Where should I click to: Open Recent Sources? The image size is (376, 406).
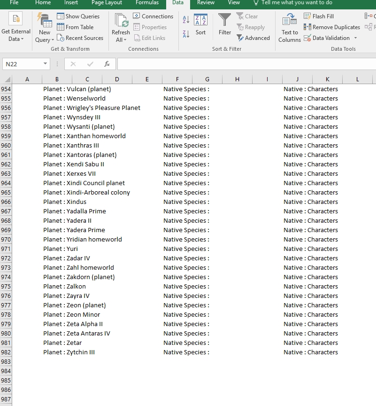[80, 38]
